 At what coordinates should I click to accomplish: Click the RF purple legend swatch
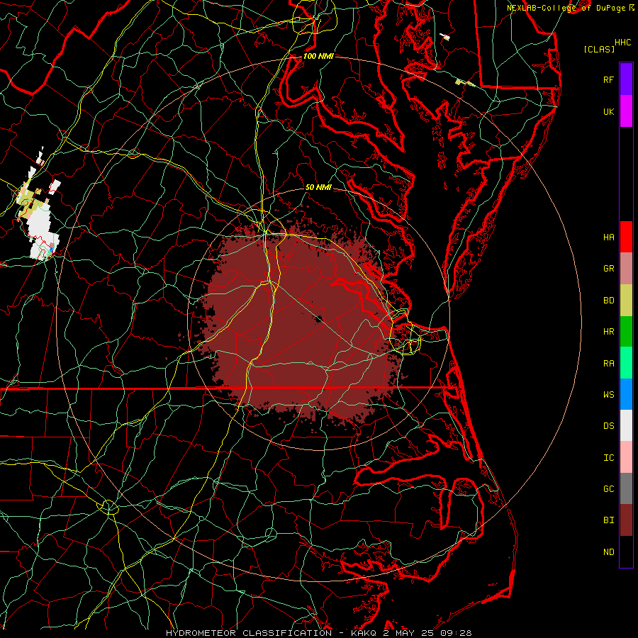[x=626, y=79]
